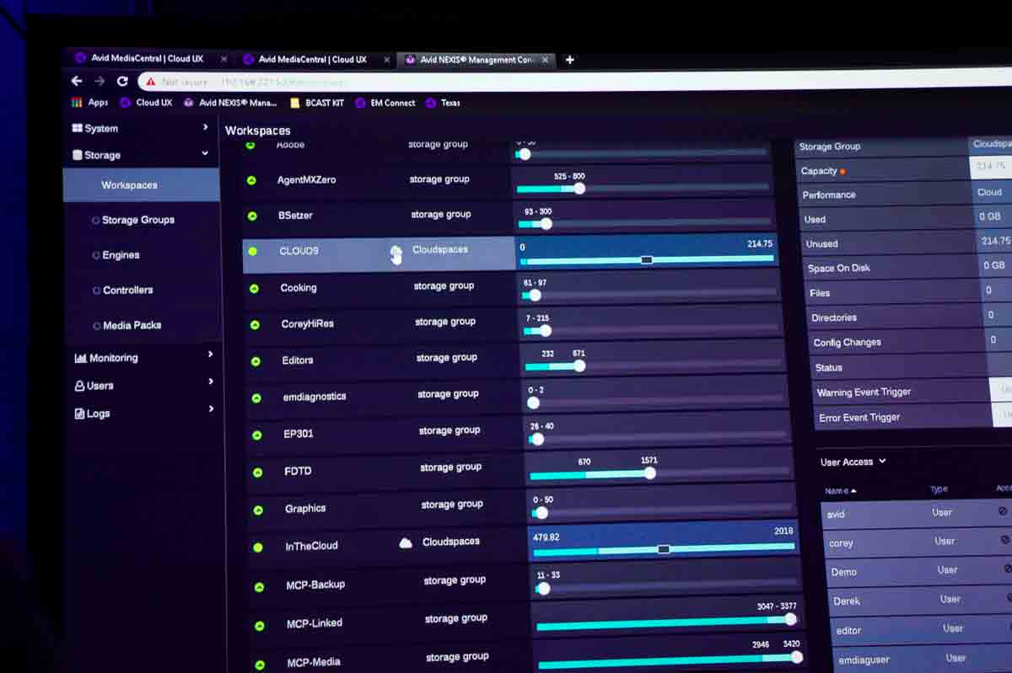
Task: Open the EM Connect bookmark
Action: (385, 103)
